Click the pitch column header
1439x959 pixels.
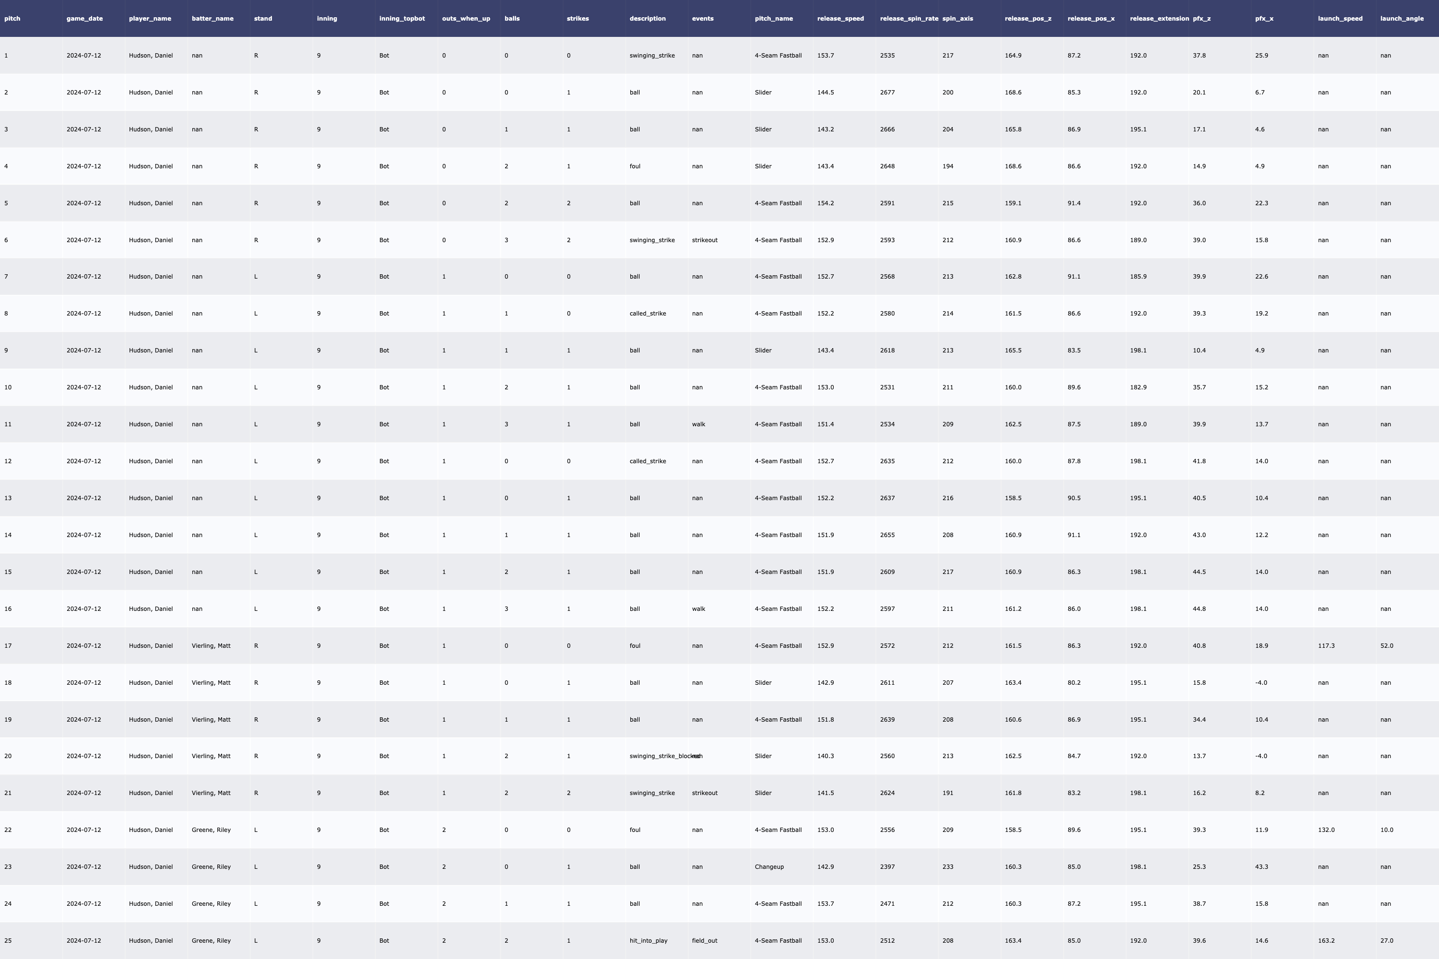tap(12, 18)
